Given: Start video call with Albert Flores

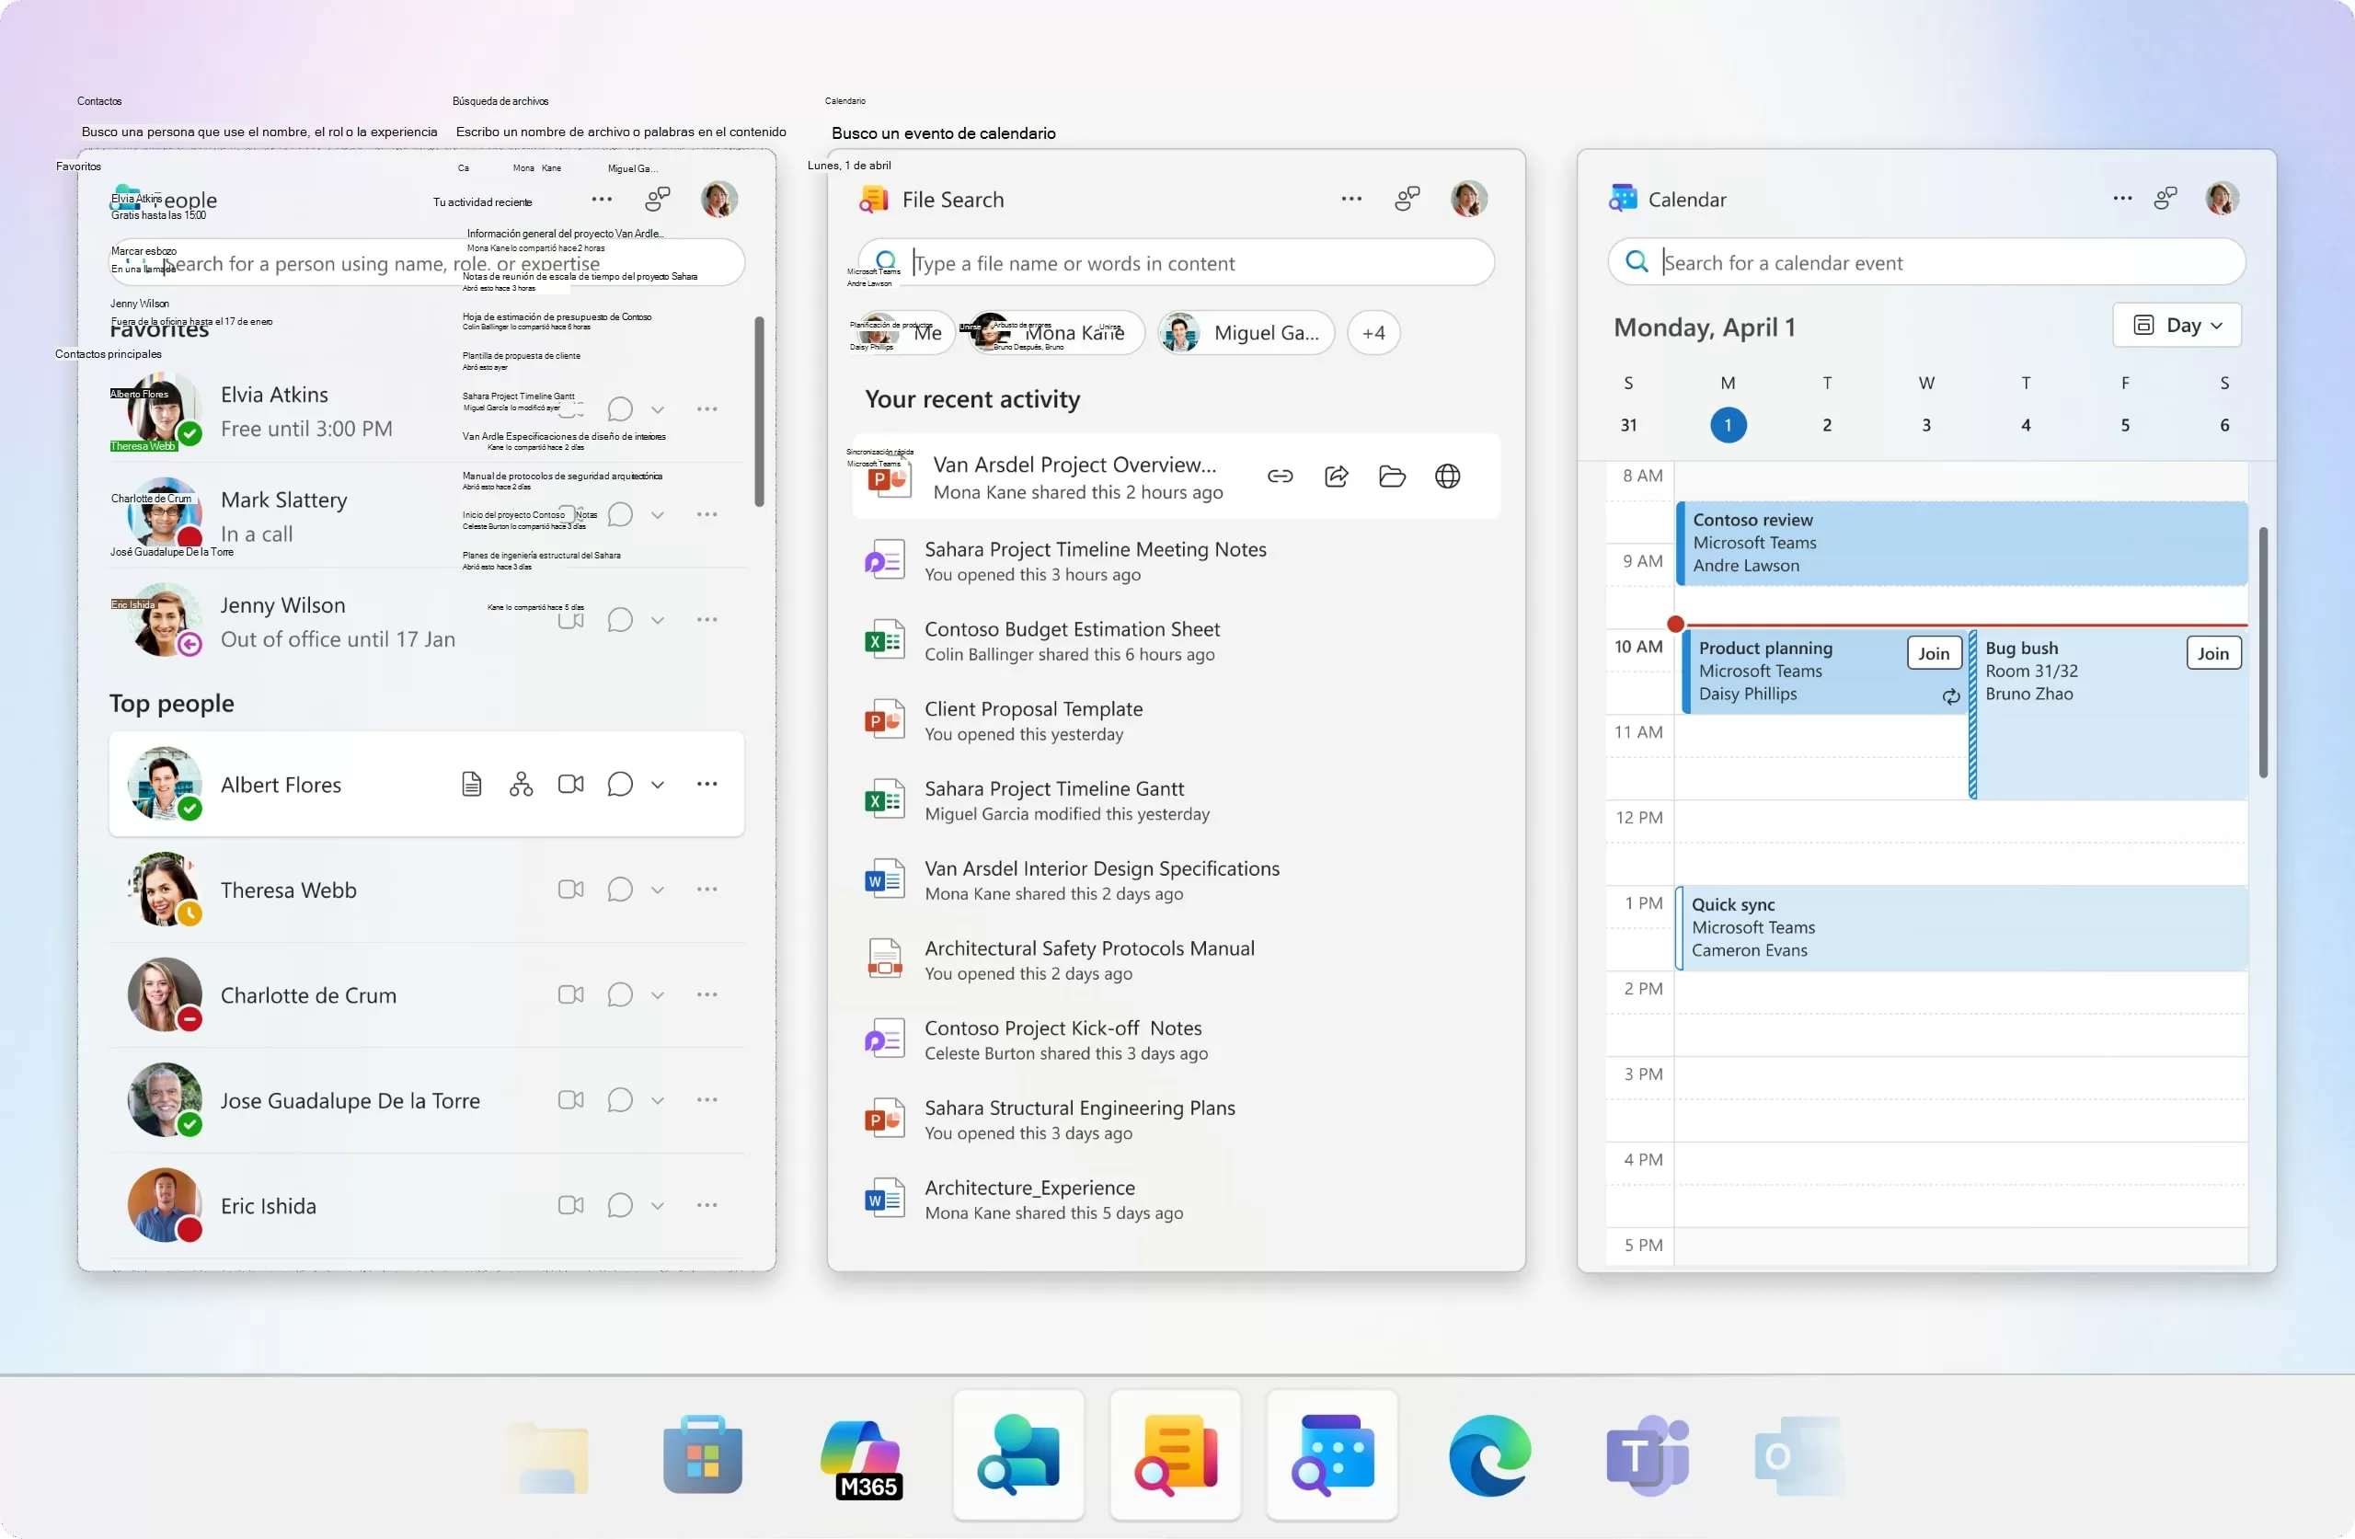Looking at the screenshot, I should pos(571,784).
